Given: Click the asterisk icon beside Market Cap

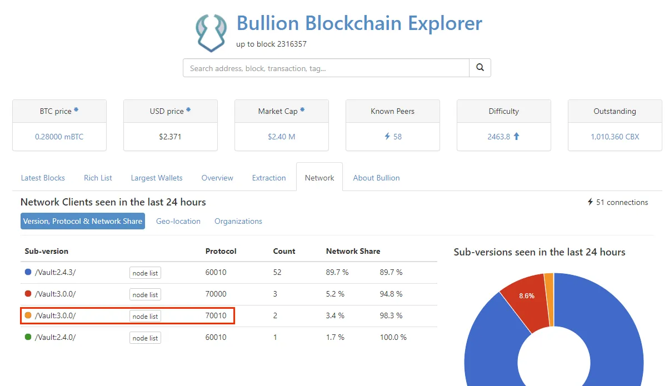Looking at the screenshot, I should tap(302, 110).
